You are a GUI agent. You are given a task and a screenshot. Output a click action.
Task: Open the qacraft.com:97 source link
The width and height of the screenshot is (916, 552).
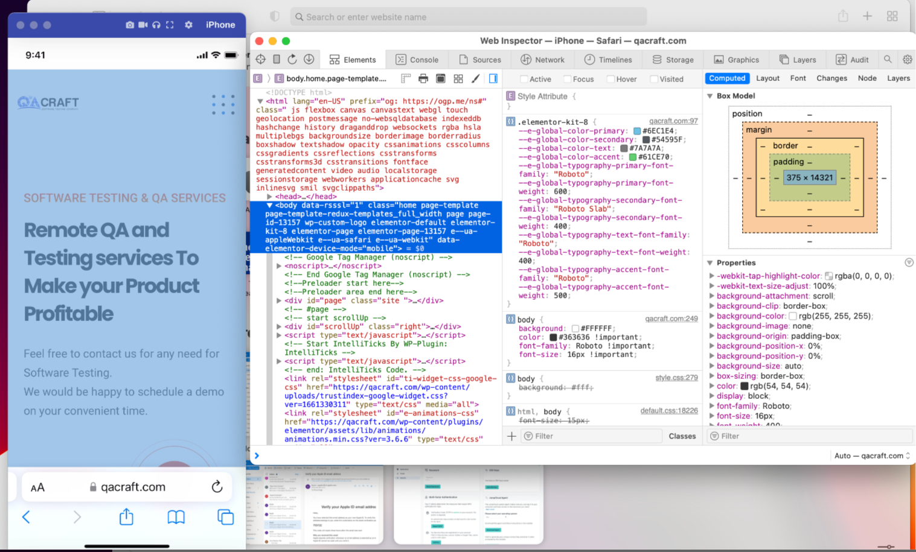673,121
